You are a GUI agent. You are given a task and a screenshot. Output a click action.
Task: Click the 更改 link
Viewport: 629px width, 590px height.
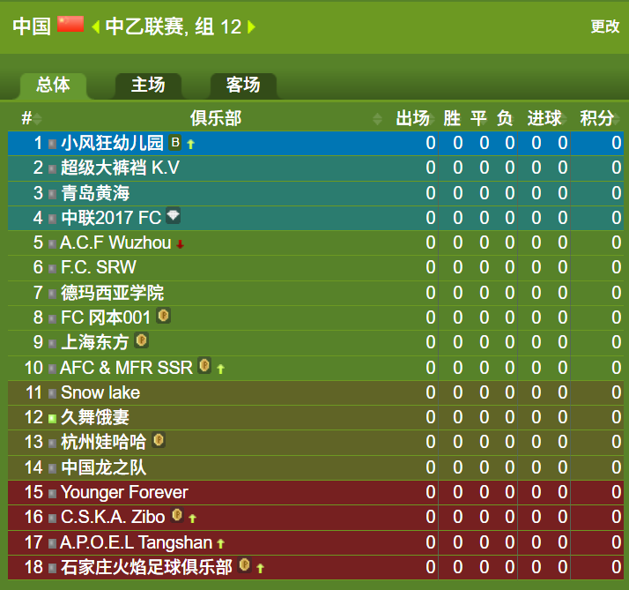(605, 26)
